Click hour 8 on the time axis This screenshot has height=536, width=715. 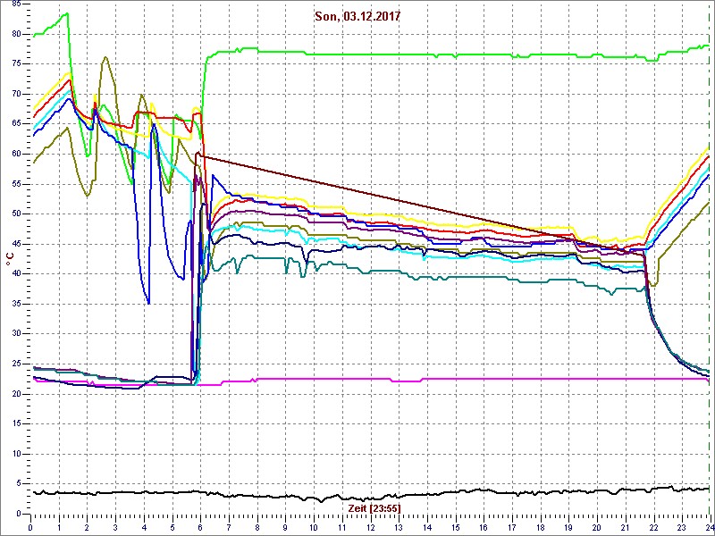[257, 527]
